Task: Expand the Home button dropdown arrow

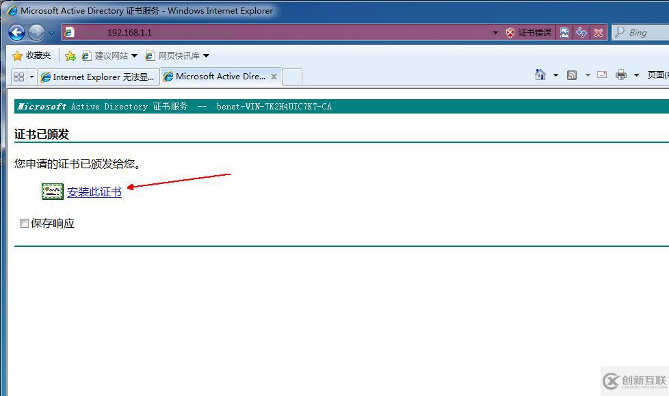Action: (555, 75)
